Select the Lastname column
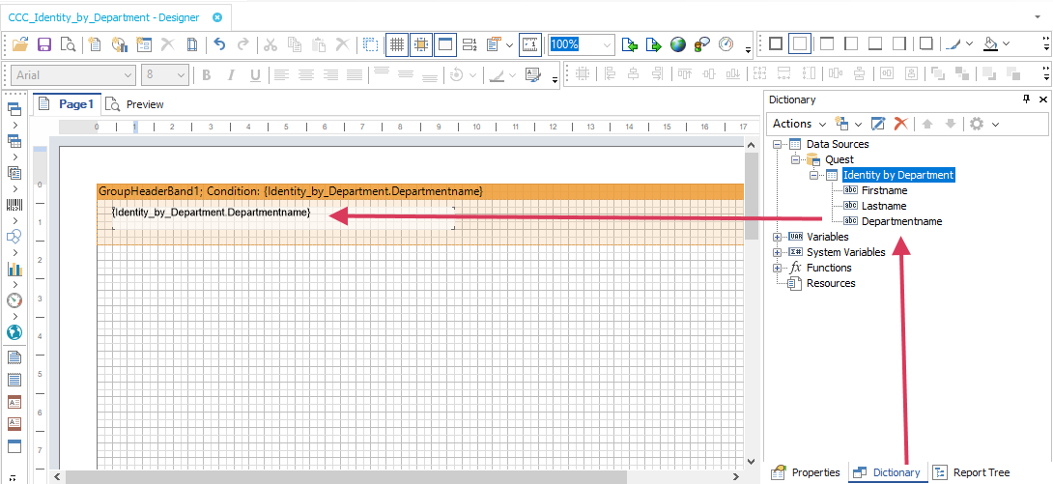 pos(884,206)
